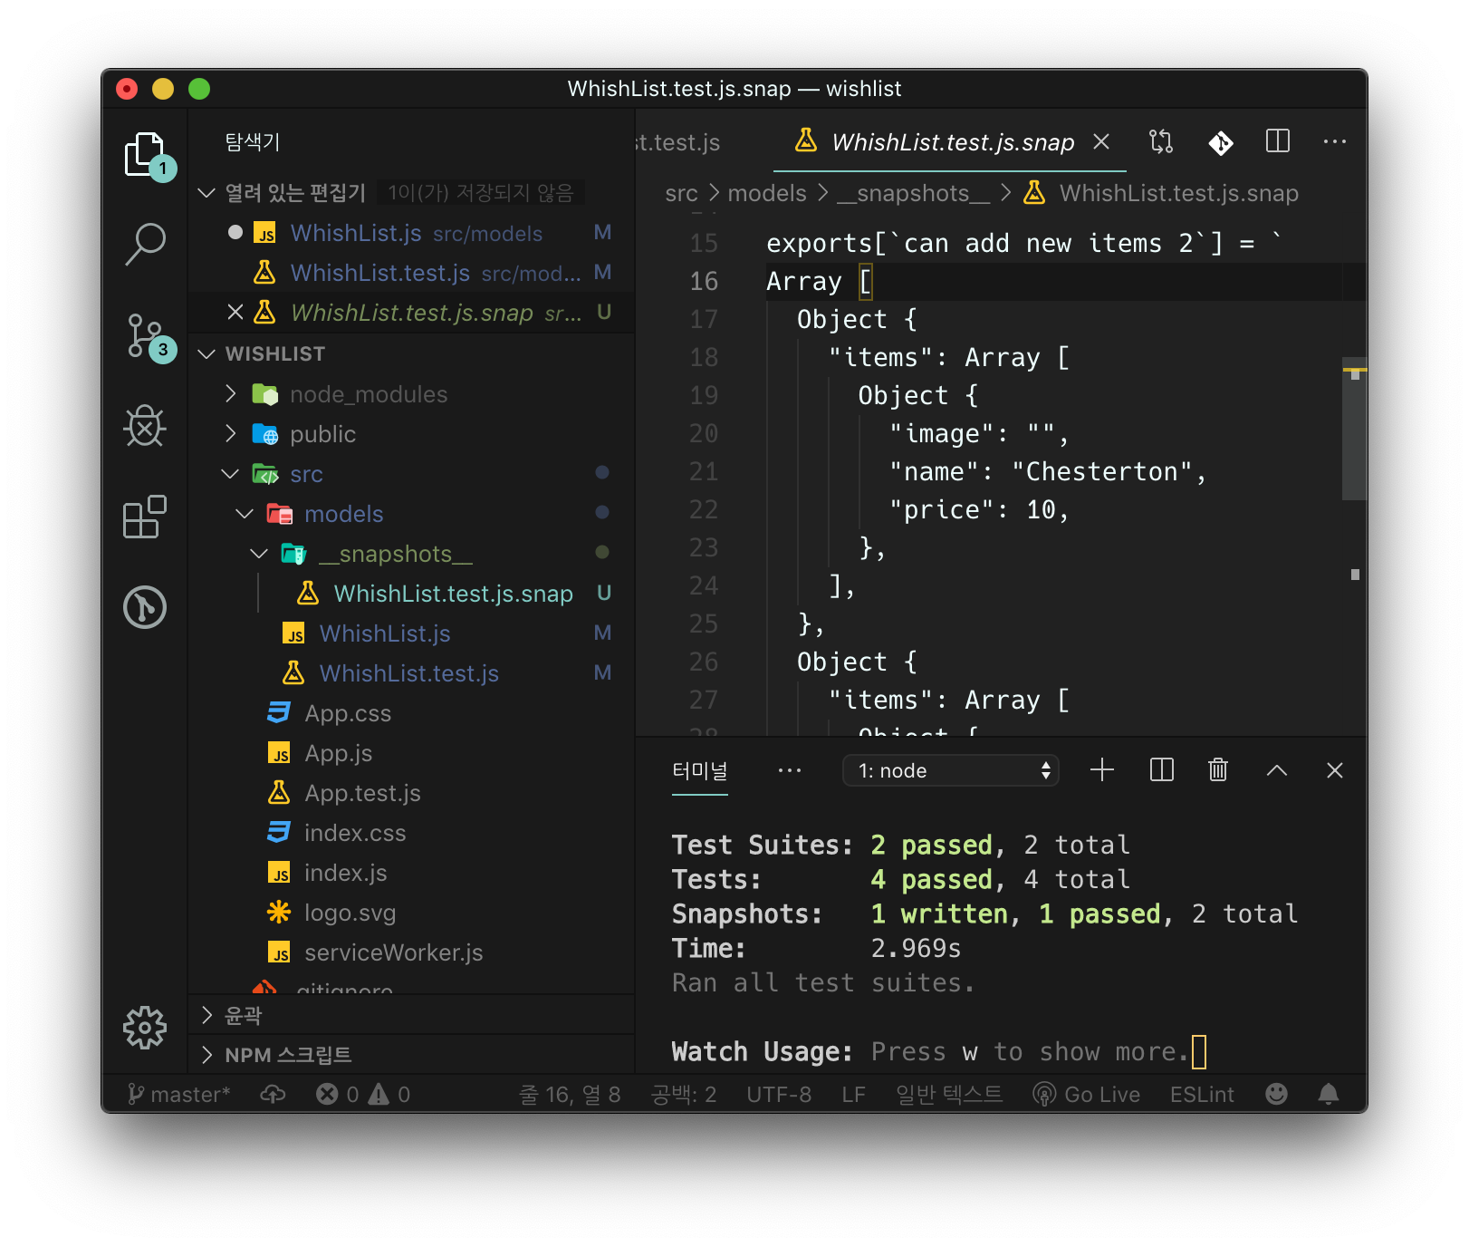This screenshot has width=1469, height=1247.
Task: Click 공백: 2 indentation in status bar
Action: (x=684, y=1095)
